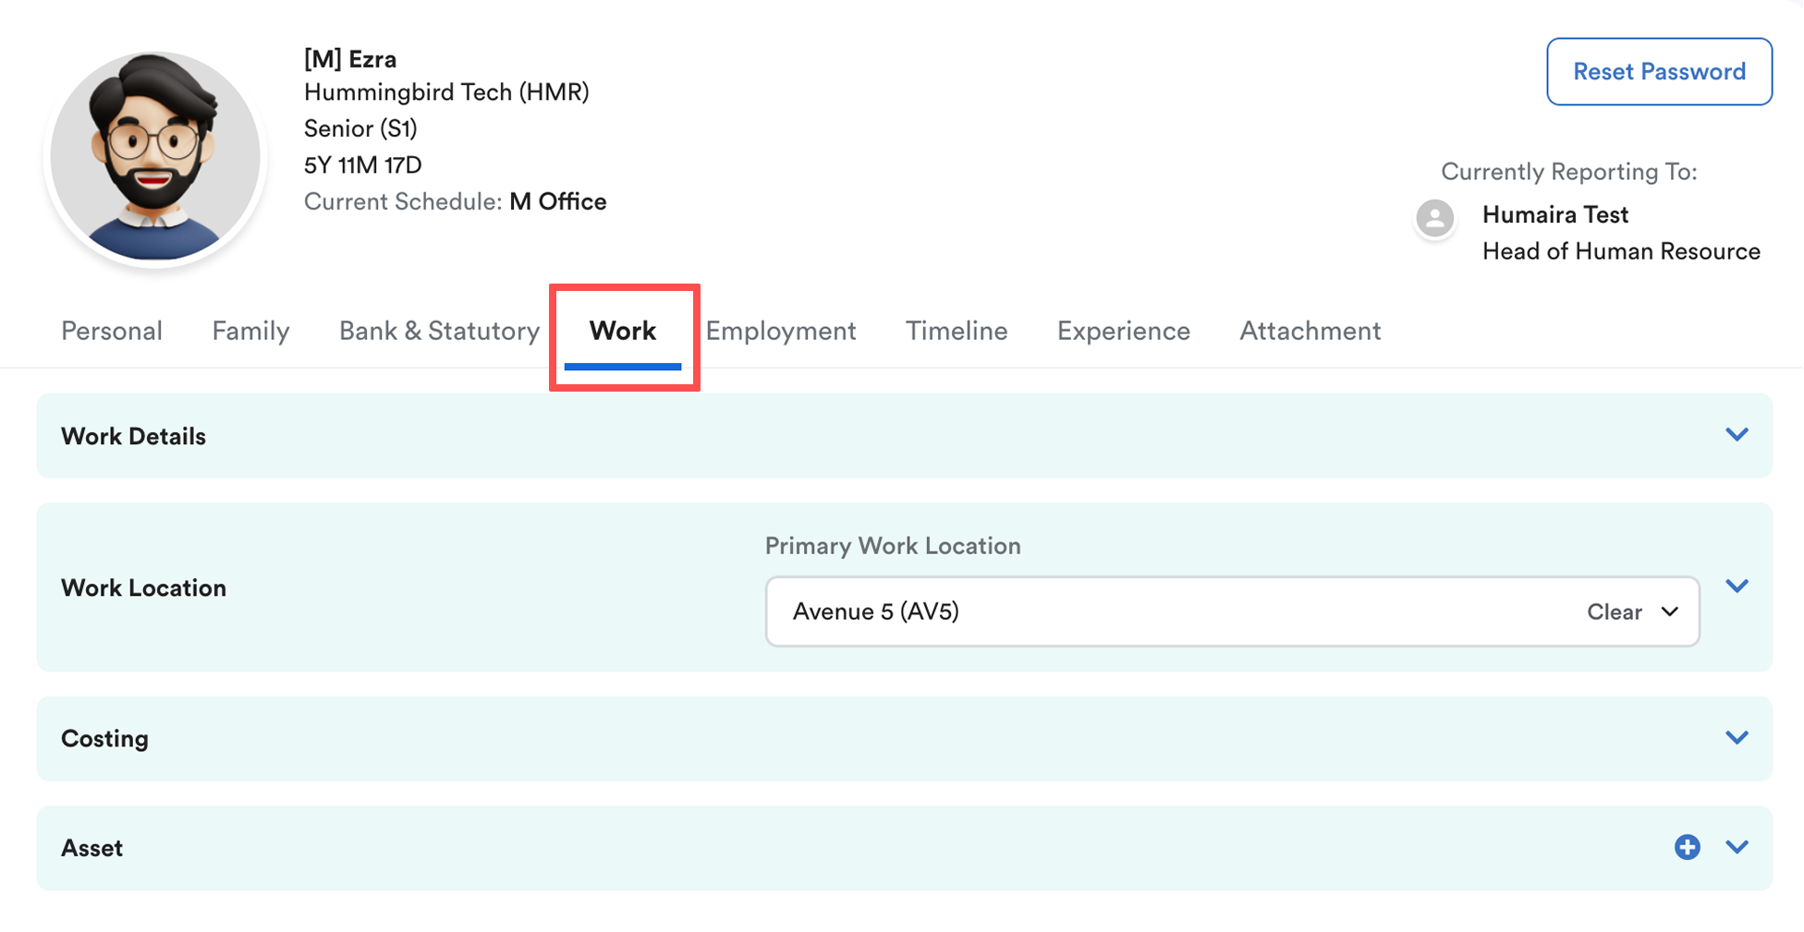Screen dimensions: 1804x932
Task: Clear the Avenue 5 work location
Action: [x=1614, y=612]
